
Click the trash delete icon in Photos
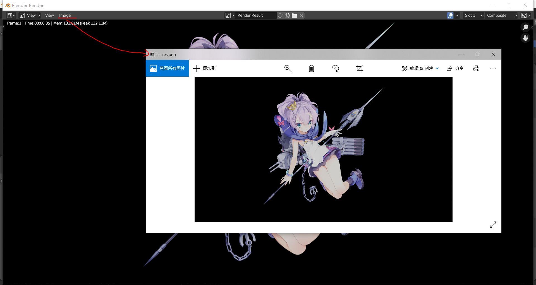[311, 68]
